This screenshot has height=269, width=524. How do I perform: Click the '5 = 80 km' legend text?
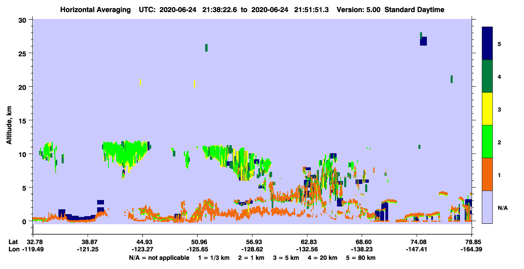(361, 258)
